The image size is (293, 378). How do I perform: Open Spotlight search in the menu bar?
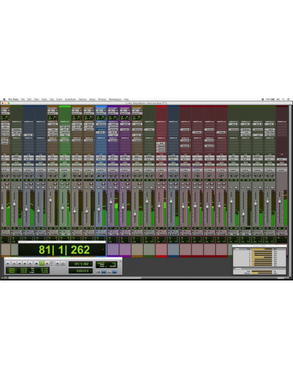coord(283,99)
